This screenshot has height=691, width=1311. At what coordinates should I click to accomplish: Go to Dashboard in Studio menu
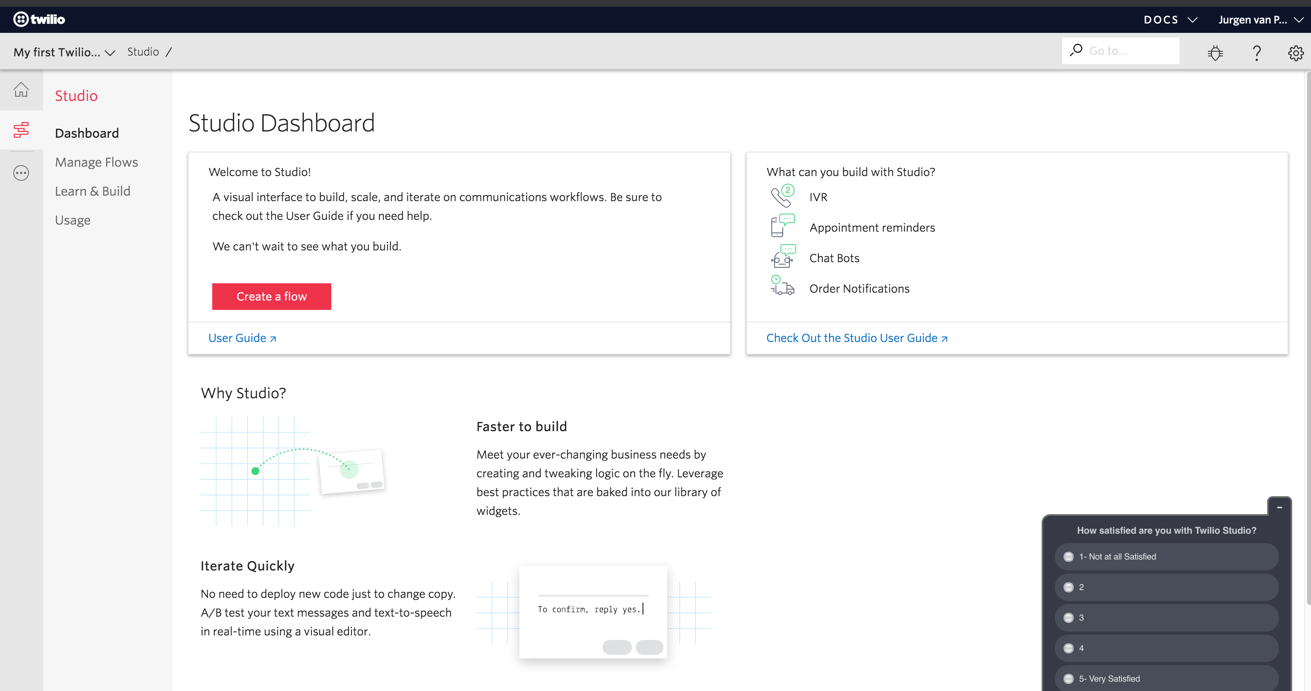[x=87, y=133]
